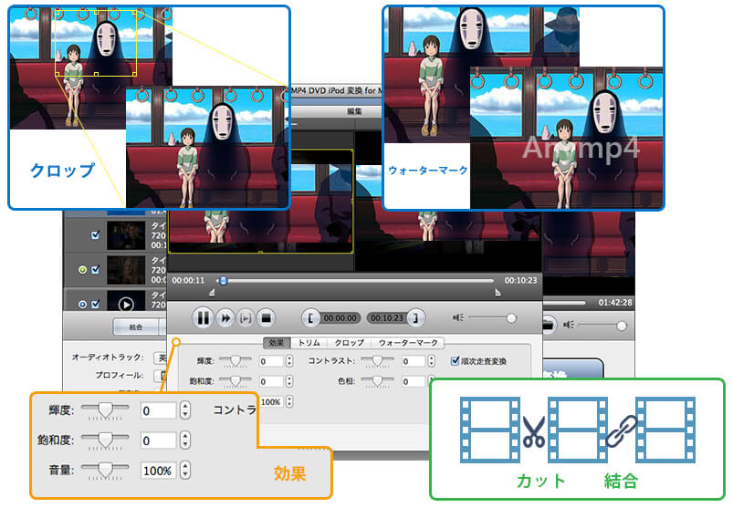
Task: Click the next-frame step button
Action: pyautogui.click(x=246, y=318)
